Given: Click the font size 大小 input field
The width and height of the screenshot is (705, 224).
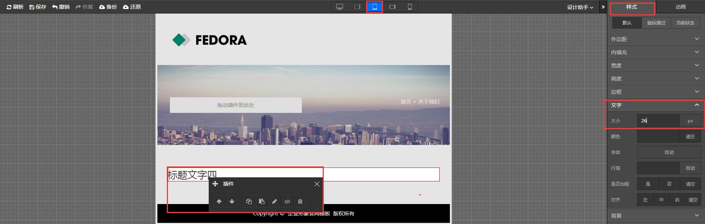Looking at the screenshot, I should pos(658,121).
